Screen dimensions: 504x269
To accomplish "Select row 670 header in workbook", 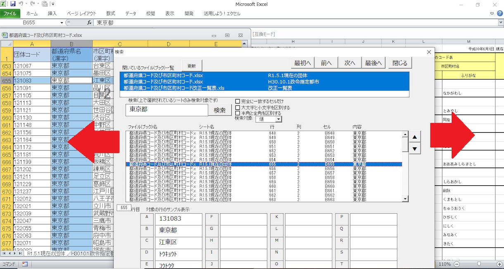I will point(7,191).
